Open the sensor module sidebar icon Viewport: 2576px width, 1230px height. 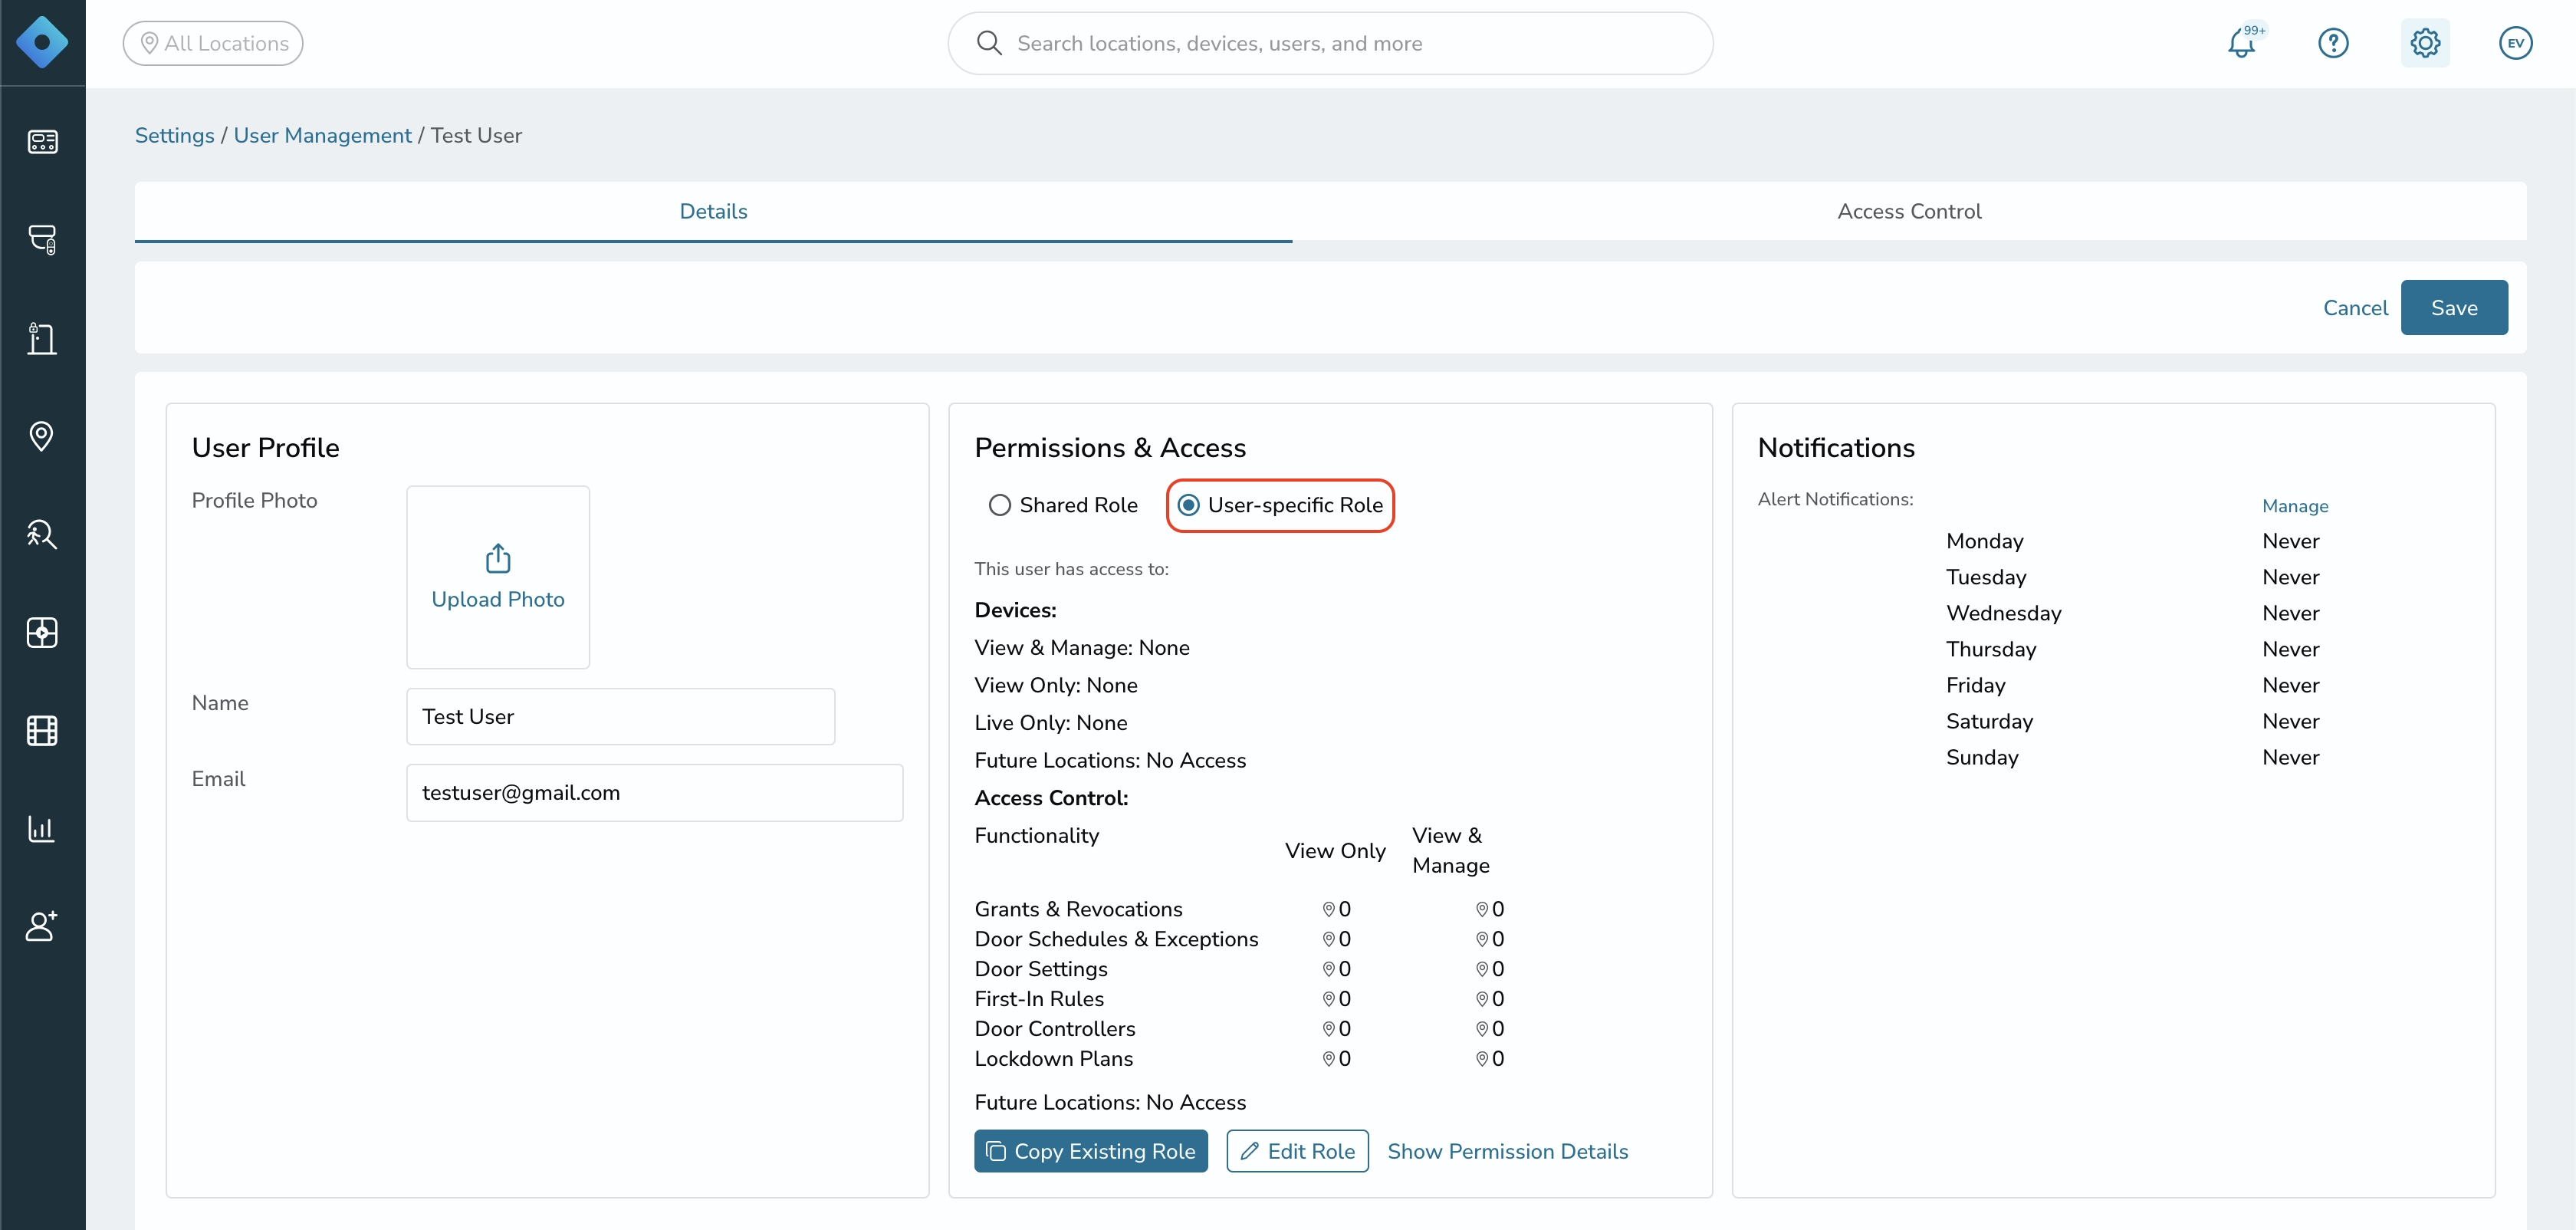(x=42, y=632)
